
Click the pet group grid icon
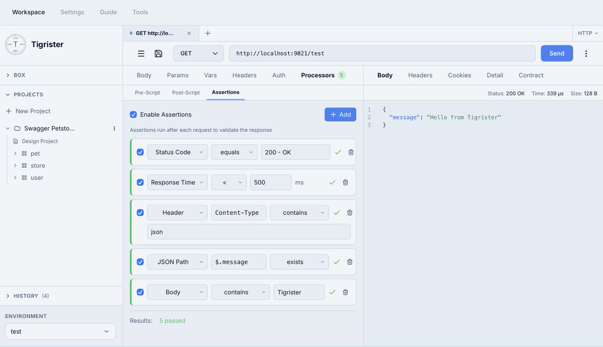click(24, 153)
